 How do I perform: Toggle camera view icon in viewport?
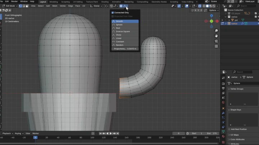[216, 41]
